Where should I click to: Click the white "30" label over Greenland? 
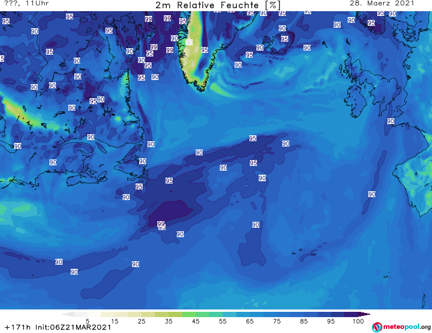click(189, 42)
